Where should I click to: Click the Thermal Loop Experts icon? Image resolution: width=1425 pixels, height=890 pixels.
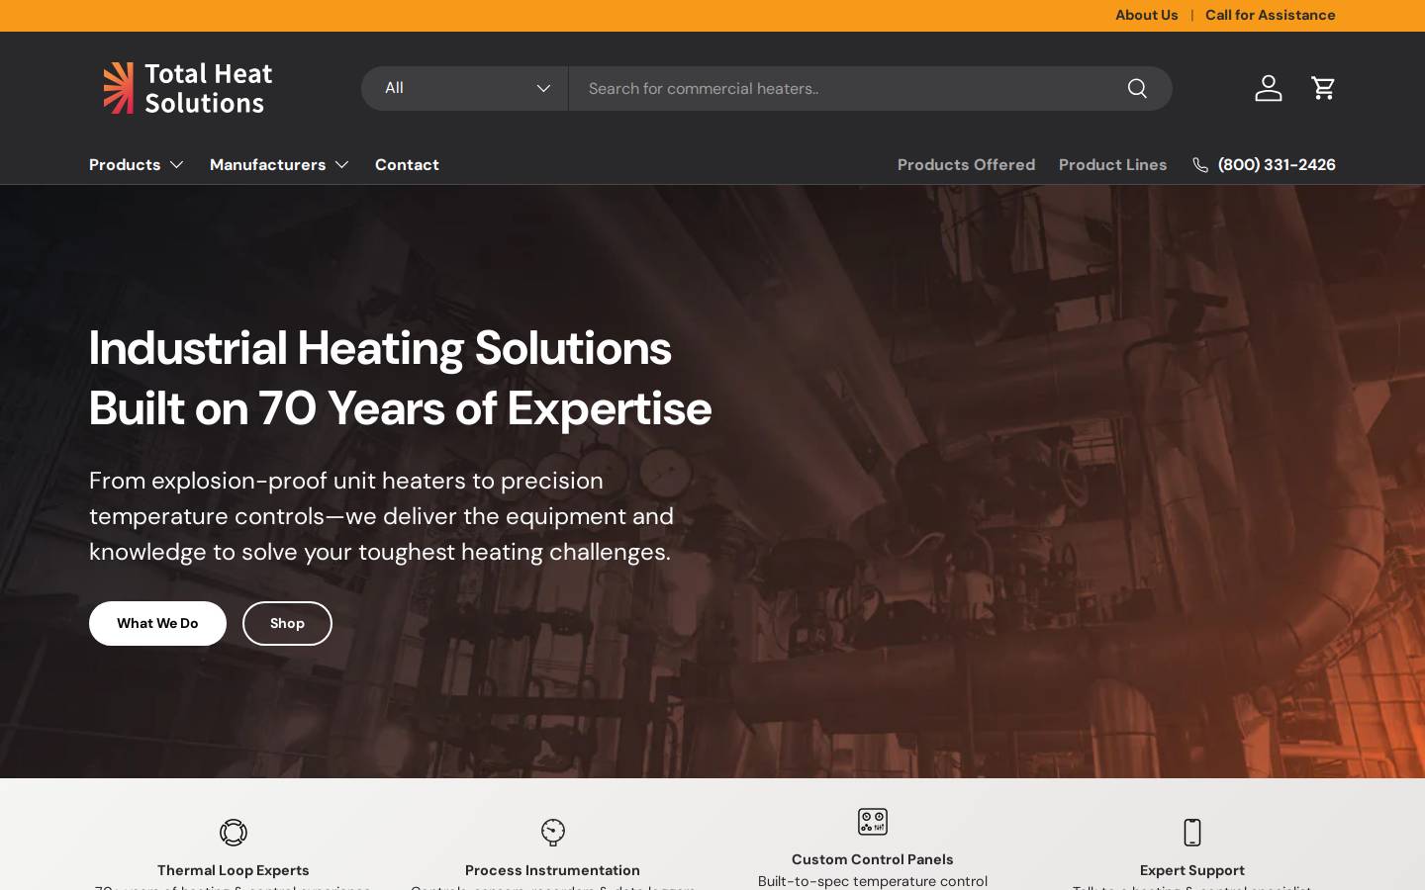(x=234, y=833)
